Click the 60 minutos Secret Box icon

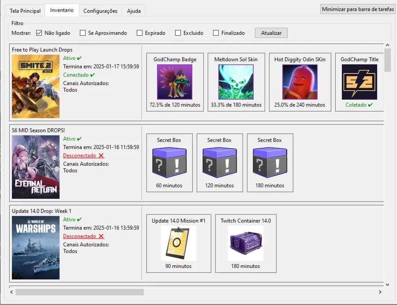pyautogui.click(x=169, y=163)
